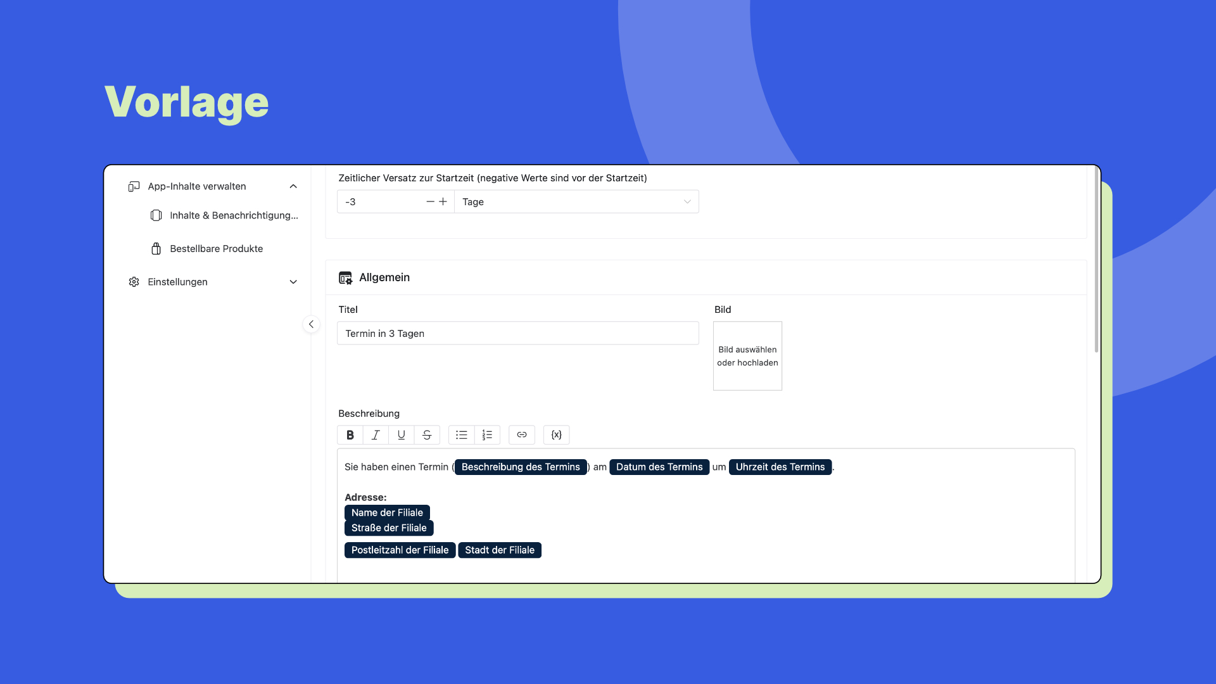The height and width of the screenshot is (684, 1216).
Task: Click the 'Sie haben einen Termin' text
Action: coord(396,467)
